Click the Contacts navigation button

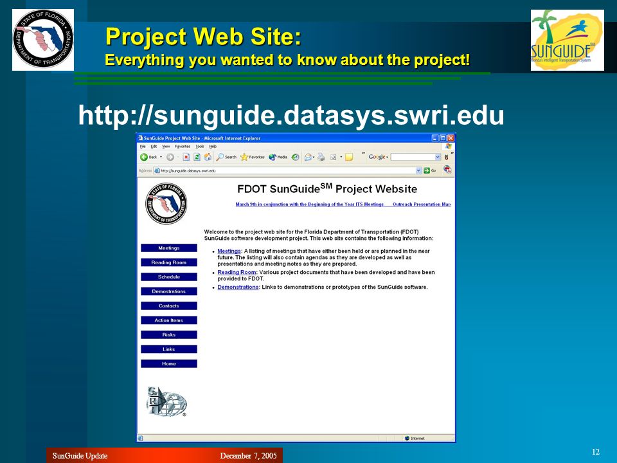point(169,306)
